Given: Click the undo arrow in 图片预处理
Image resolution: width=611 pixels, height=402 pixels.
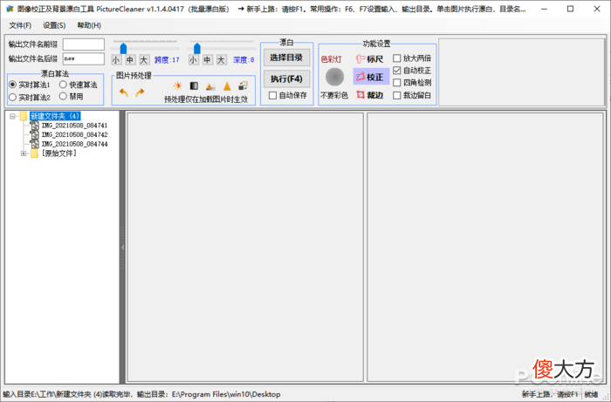Looking at the screenshot, I should [x=124, y=92].
